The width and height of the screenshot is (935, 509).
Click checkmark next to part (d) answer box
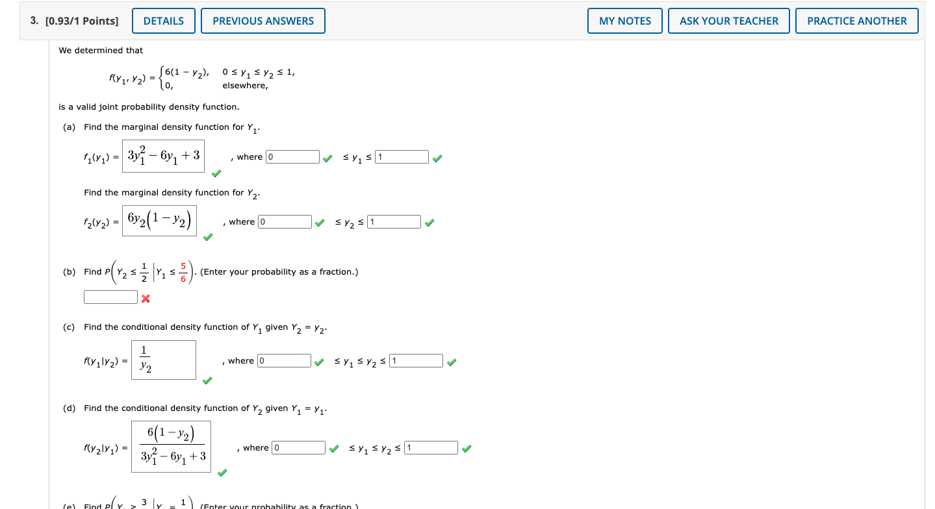tap(222, 473)
